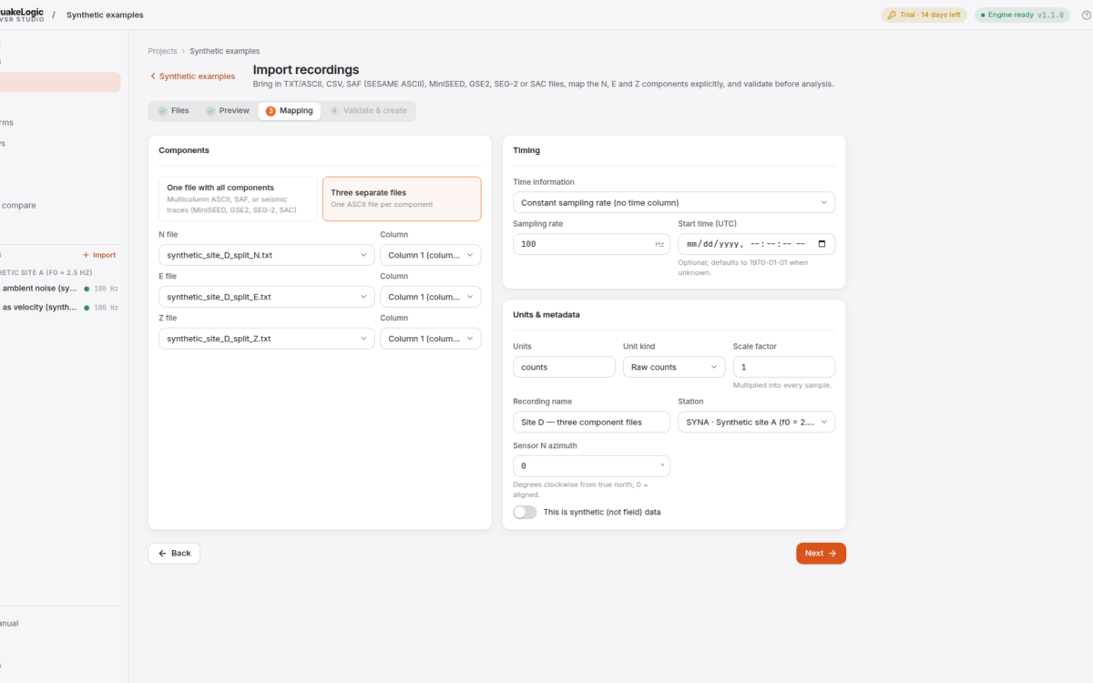1093x683 pixels.
Task: Click the Next button
Action: (x=821, y=554)
